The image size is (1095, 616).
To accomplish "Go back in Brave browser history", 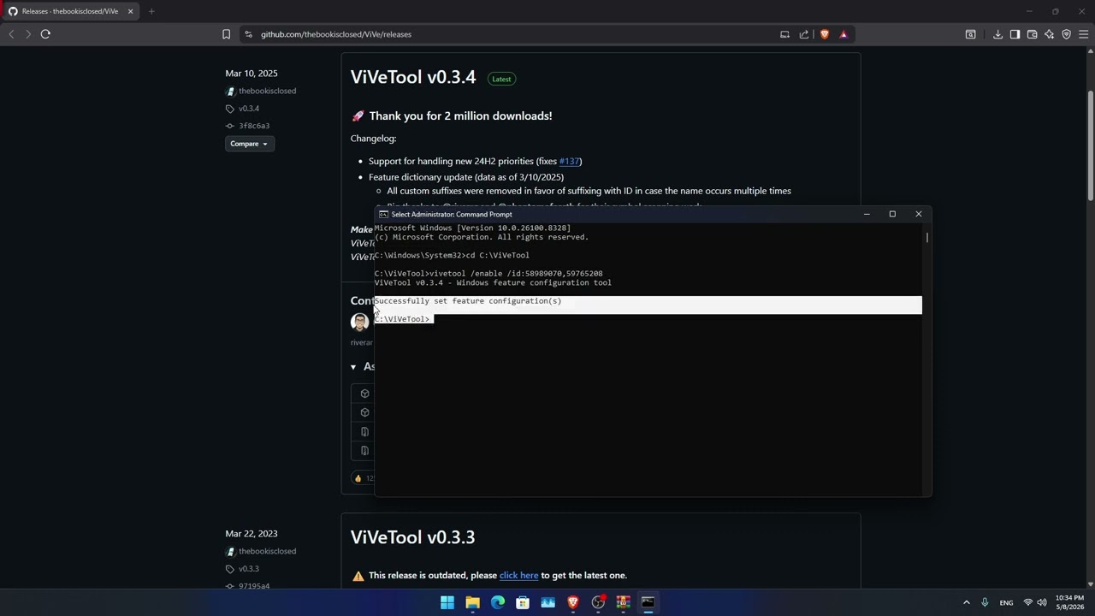I will (x=11, y=34).
